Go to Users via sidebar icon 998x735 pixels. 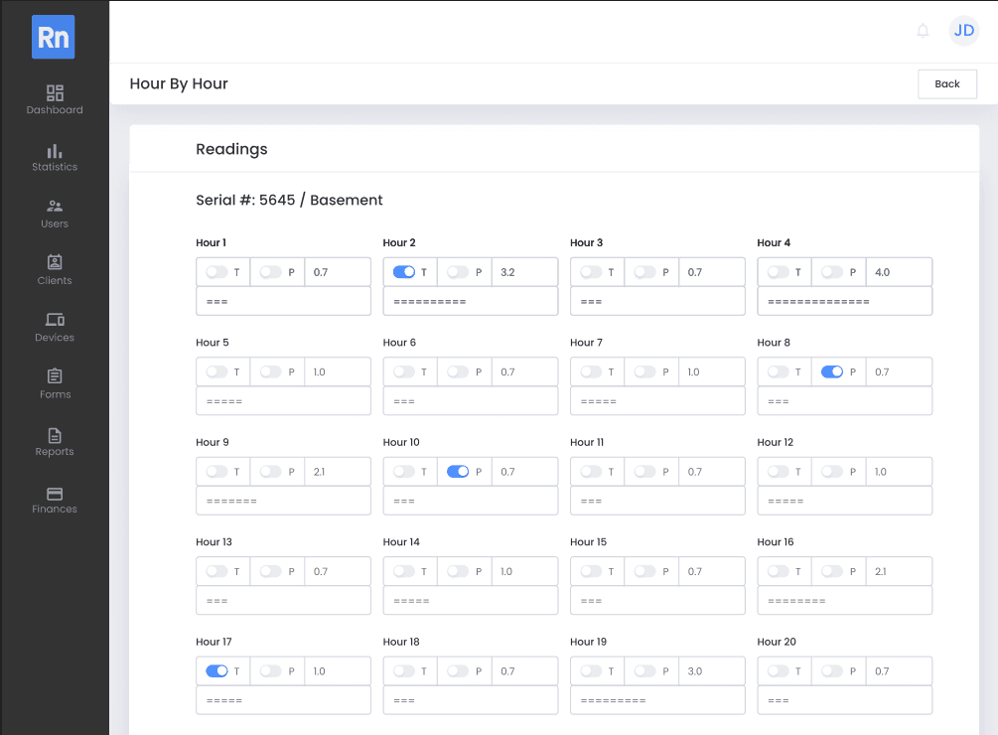(55, 207)
